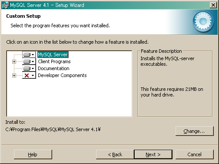The height and width of the screenshot is (164, 219).
Task: Open Client Programs feature install dropdown icon
Action: tap(29, 61)
